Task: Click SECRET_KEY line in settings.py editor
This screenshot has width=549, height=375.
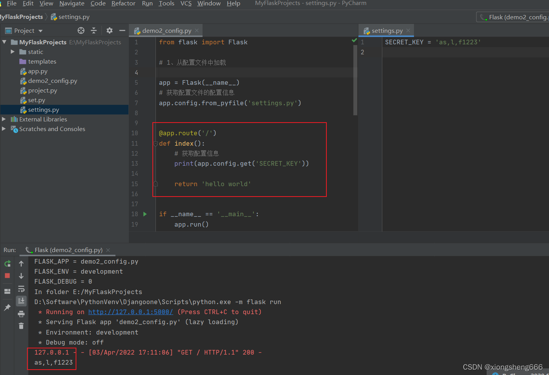Action: click(433, 42)
